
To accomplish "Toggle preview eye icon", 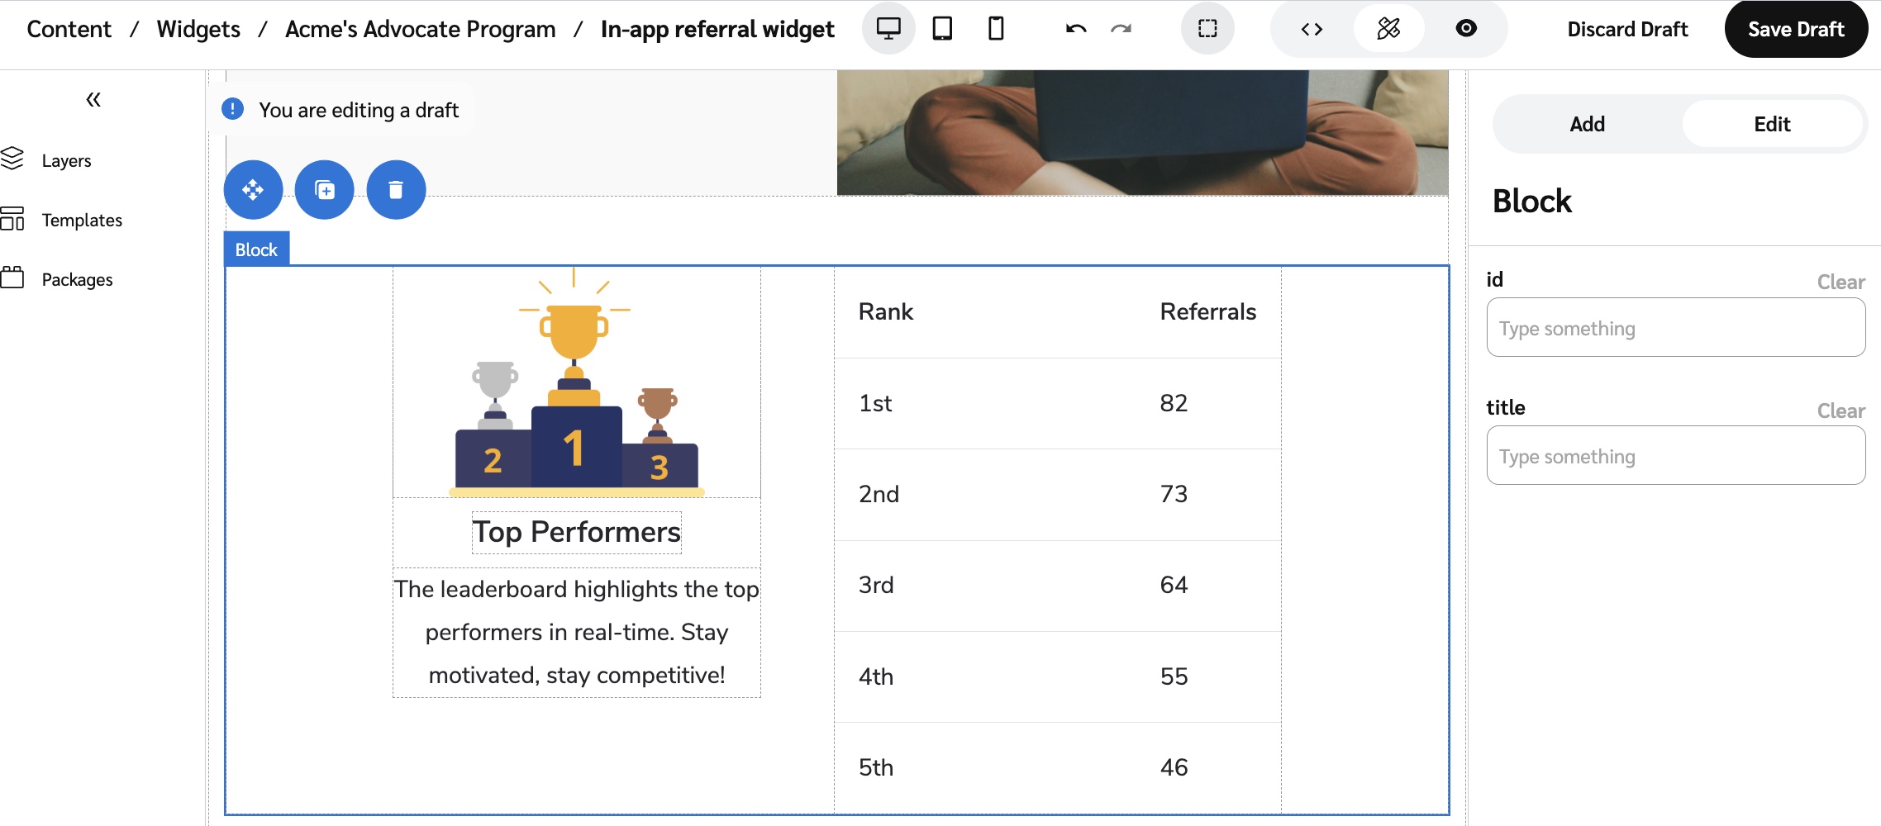I will click(1465, 29).
